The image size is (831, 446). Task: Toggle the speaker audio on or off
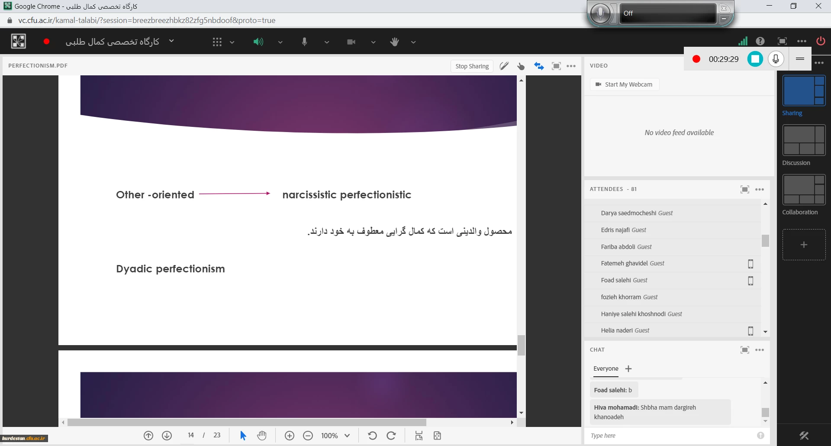[258, 42]
